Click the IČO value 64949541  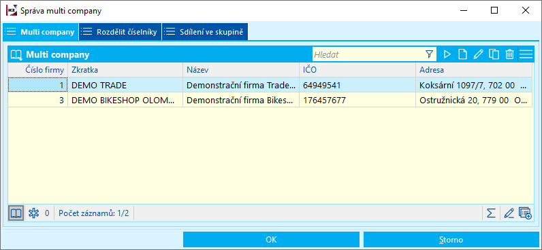(321, 85)
